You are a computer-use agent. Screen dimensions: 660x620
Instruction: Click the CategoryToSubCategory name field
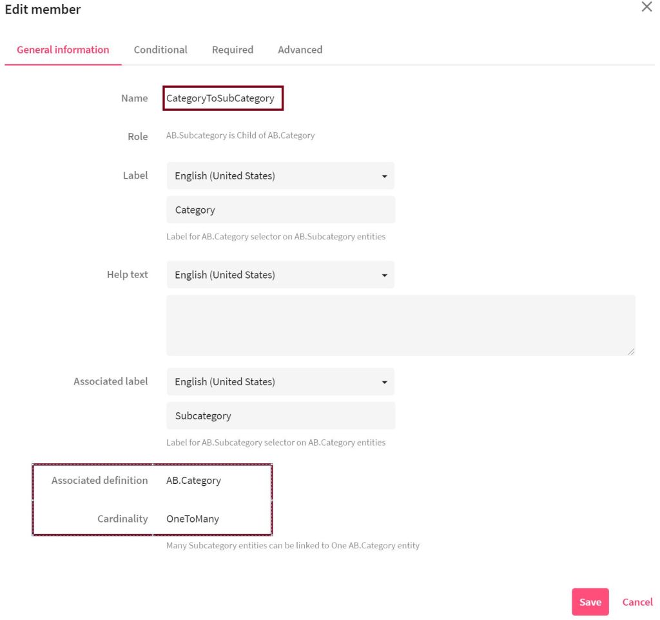(x=222, y=99)
